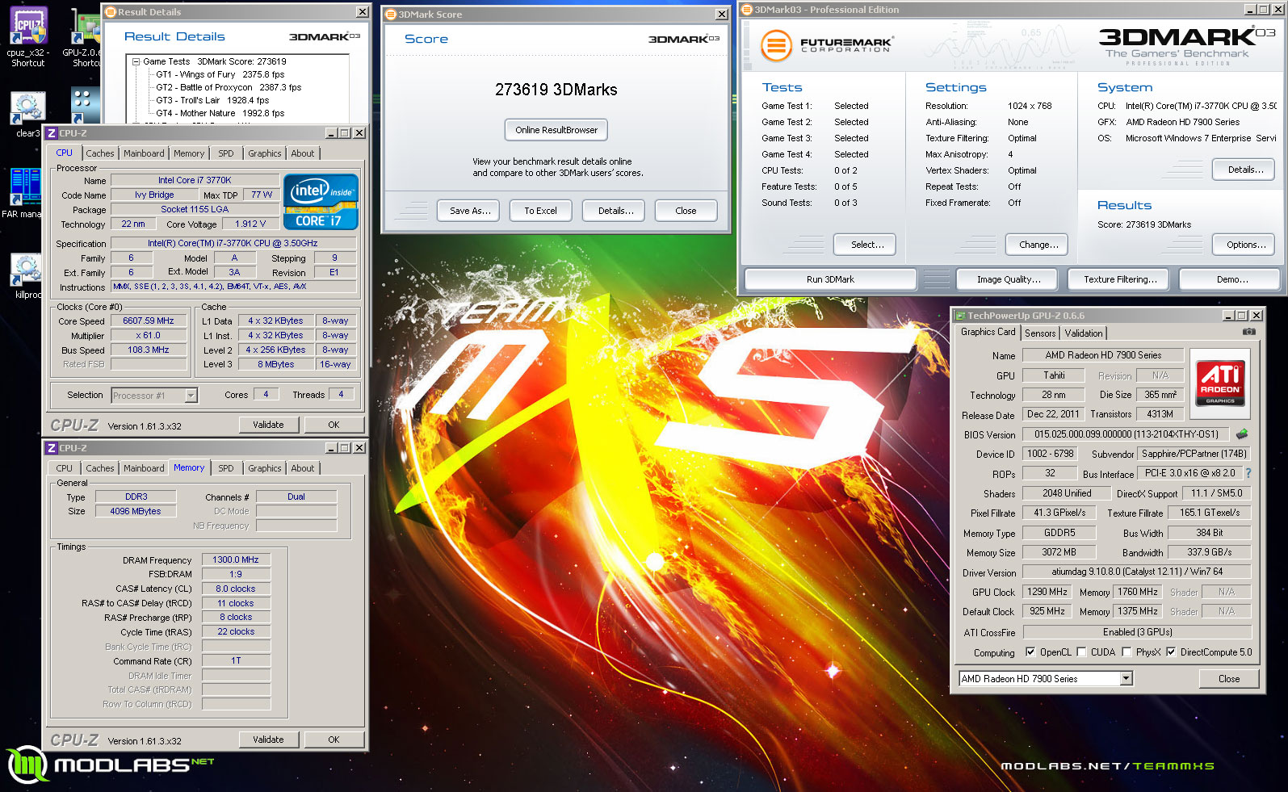Open the Sensors tab in GPU-Z

pyautogui.click(x=1040, y=333)
